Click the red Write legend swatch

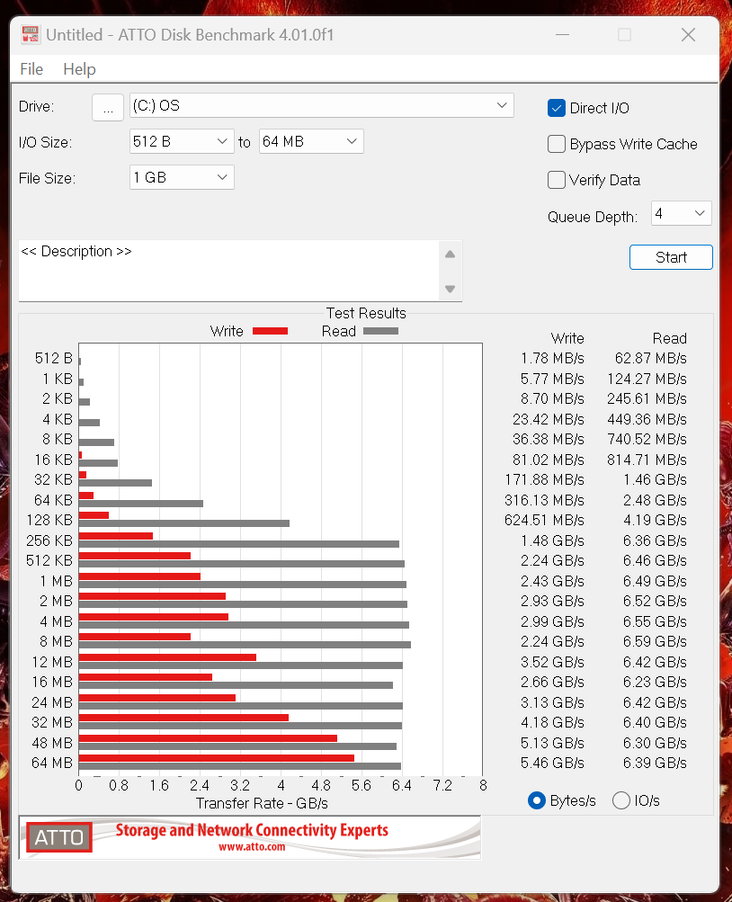[271, 331]
